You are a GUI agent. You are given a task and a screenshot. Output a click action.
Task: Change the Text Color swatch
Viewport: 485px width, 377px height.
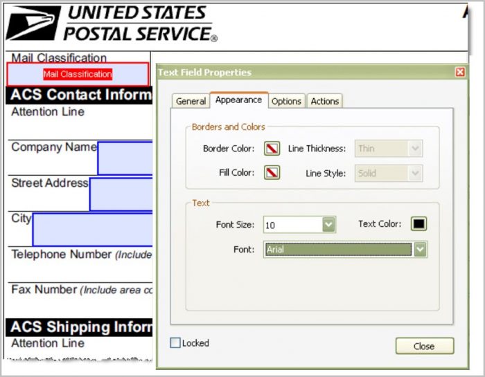418,224
